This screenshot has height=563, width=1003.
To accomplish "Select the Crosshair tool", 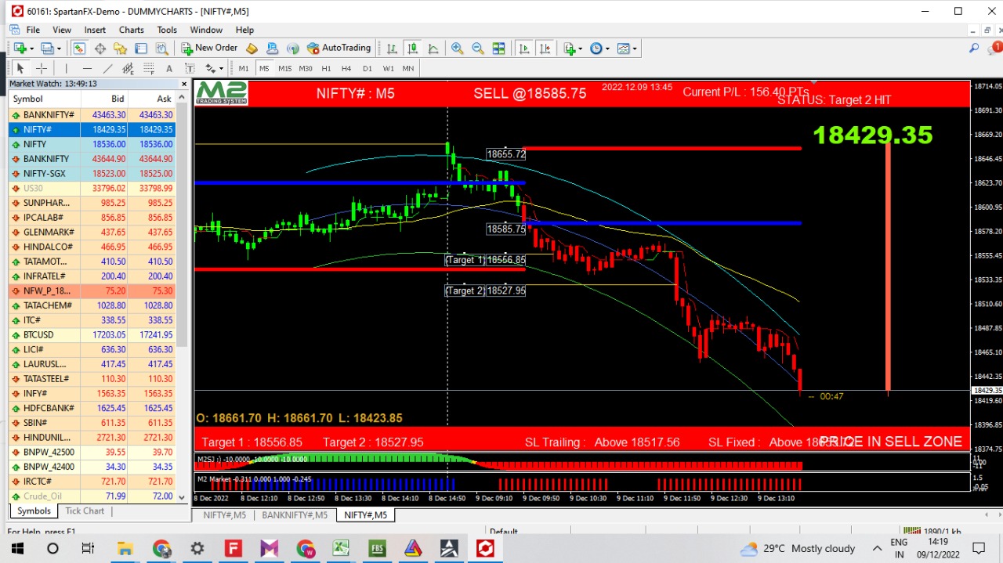I will pyautogui.click(x=42, y=69).
